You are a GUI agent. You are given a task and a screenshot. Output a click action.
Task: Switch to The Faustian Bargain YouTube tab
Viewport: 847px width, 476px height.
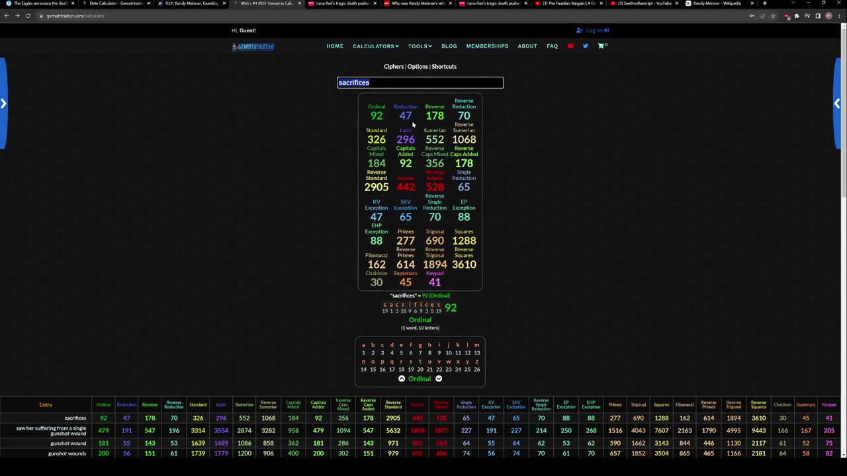tap(568, 3)
